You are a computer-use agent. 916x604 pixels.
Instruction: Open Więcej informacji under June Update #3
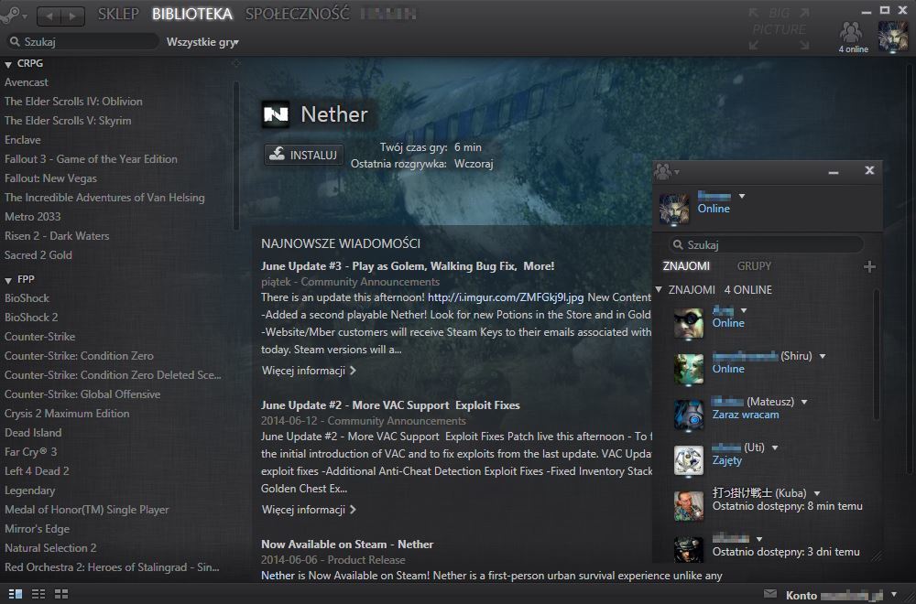pyautogui.click(x=309, y=371)
